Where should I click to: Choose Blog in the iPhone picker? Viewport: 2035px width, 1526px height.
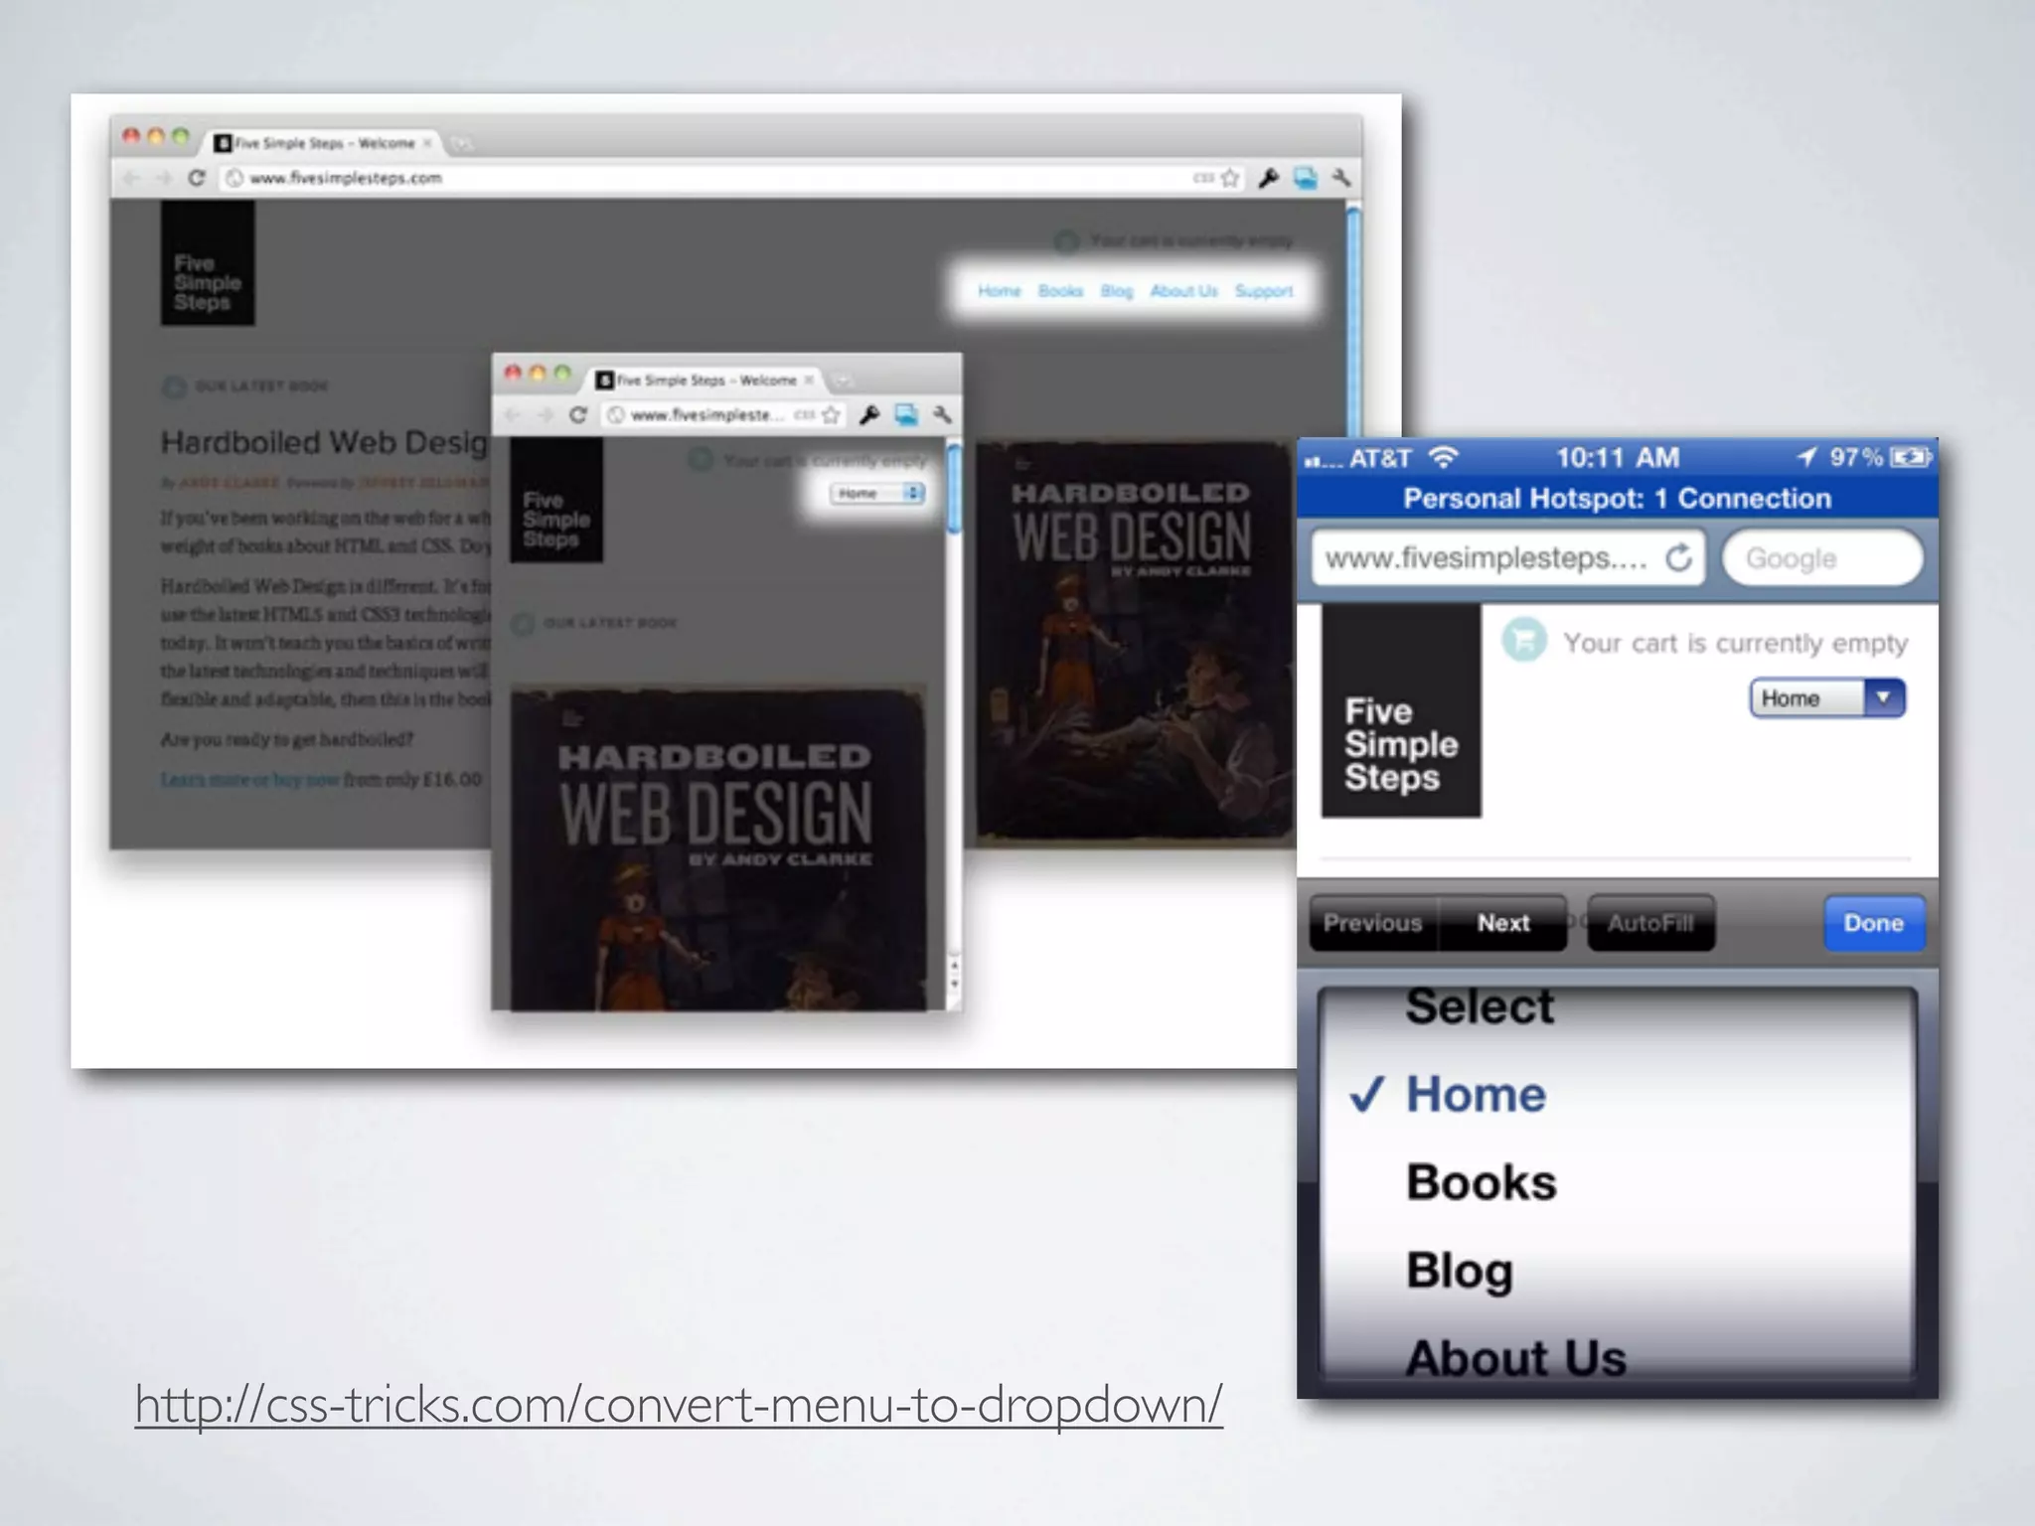click(1460, 1270)
